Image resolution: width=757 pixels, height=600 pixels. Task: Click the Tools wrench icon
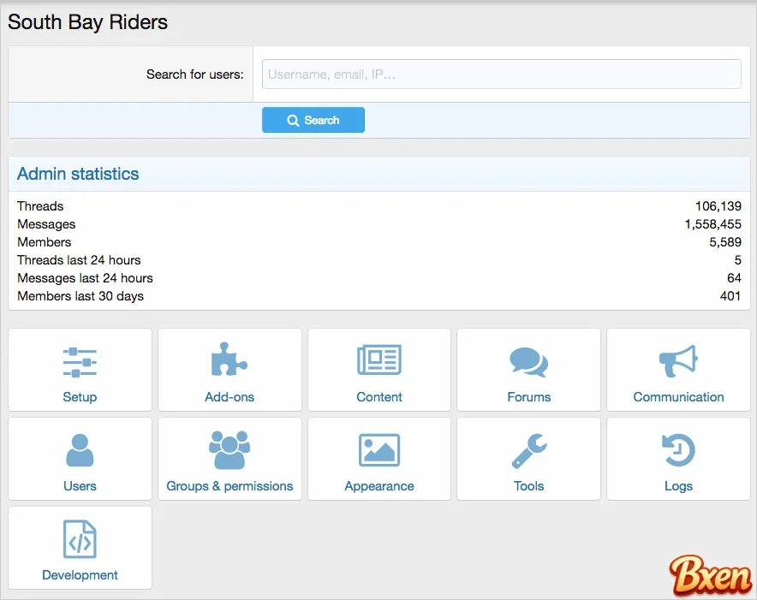pyautogui.click(x=528, y=450)
